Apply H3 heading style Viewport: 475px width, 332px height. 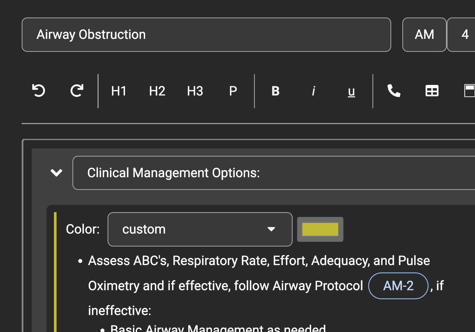tap(195, 91)
